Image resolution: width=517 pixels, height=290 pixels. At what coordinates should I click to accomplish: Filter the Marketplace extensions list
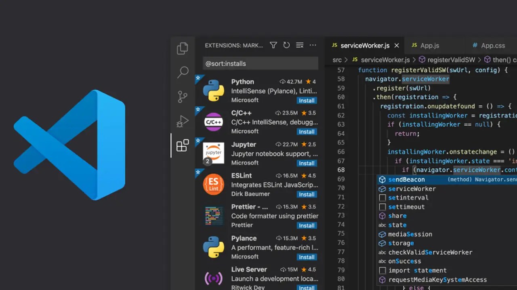273,45
